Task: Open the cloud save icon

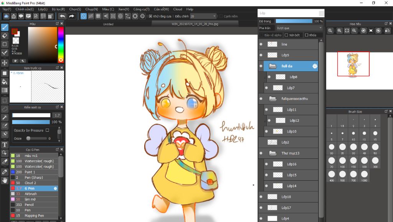Action: click(6, 16)
